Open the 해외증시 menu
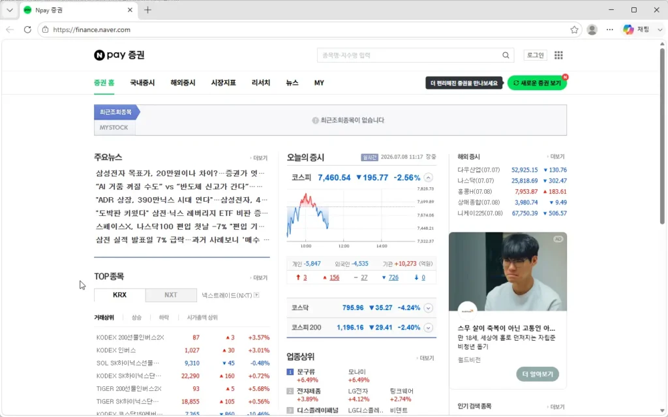 183,83
